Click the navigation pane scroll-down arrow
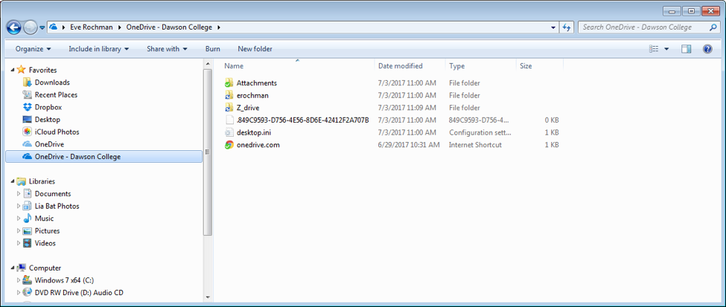This screenshot has height=307, width=726. [208, 297]
